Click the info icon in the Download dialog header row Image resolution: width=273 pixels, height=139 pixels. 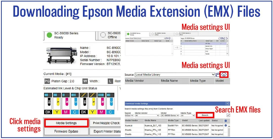click(226, 121)
